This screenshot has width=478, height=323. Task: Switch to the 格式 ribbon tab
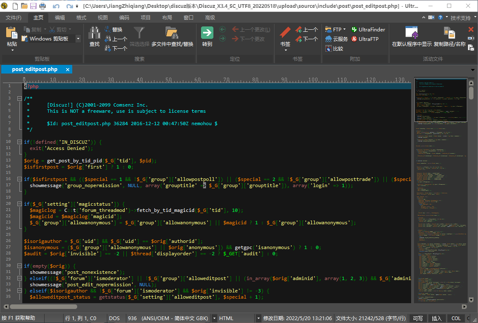(x=81, y=18)
